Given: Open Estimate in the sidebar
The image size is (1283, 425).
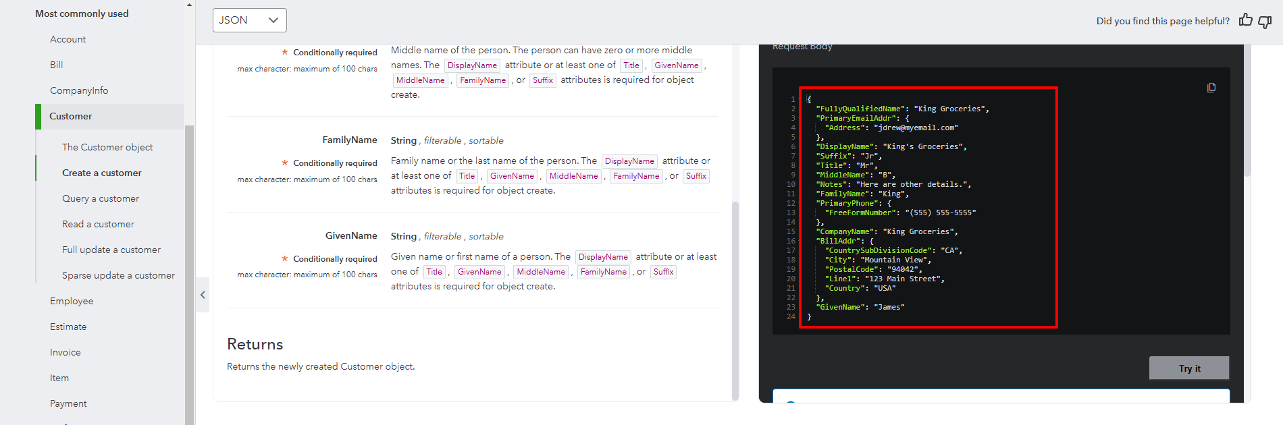Looking at the screenshot, I should (68, 327).
